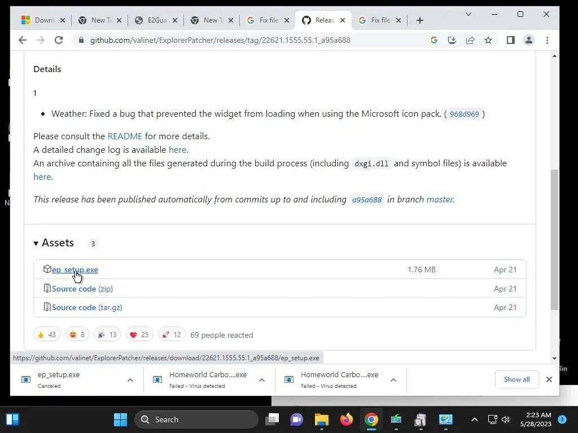Viewport: 578px width, 433px height.
Task: Open the build archive here link
Action: (x=42, y=176)
